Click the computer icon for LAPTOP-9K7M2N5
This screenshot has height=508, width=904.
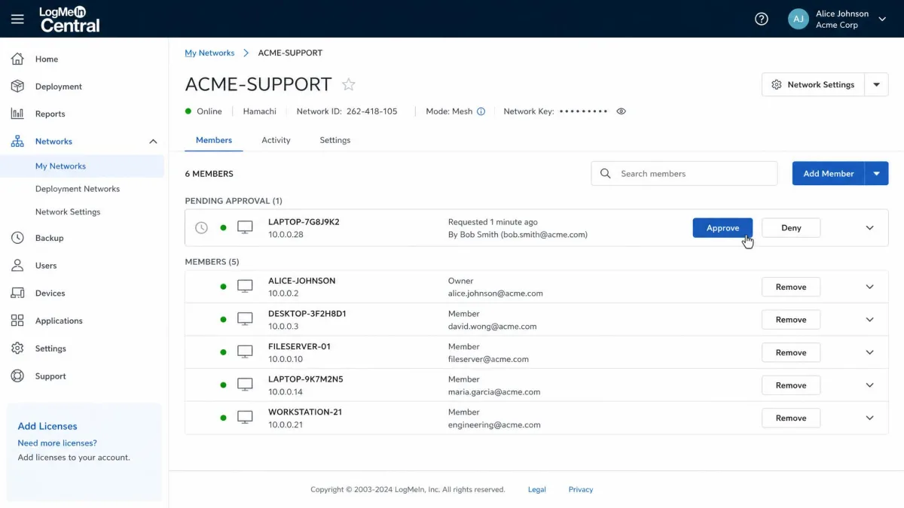pyautogui.click(x=245, y=385)
